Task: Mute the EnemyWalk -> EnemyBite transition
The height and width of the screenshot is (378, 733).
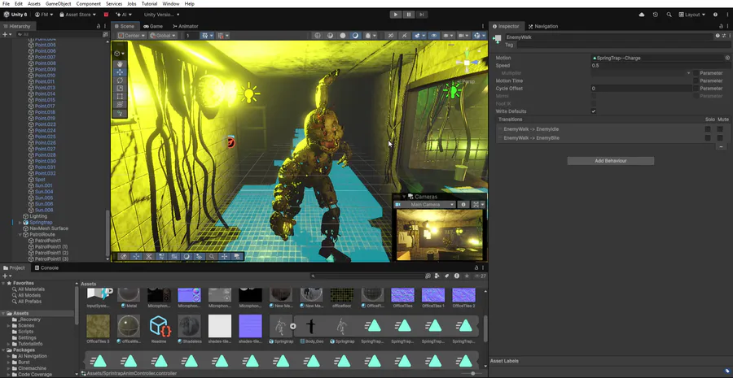Action: [720, 138]
